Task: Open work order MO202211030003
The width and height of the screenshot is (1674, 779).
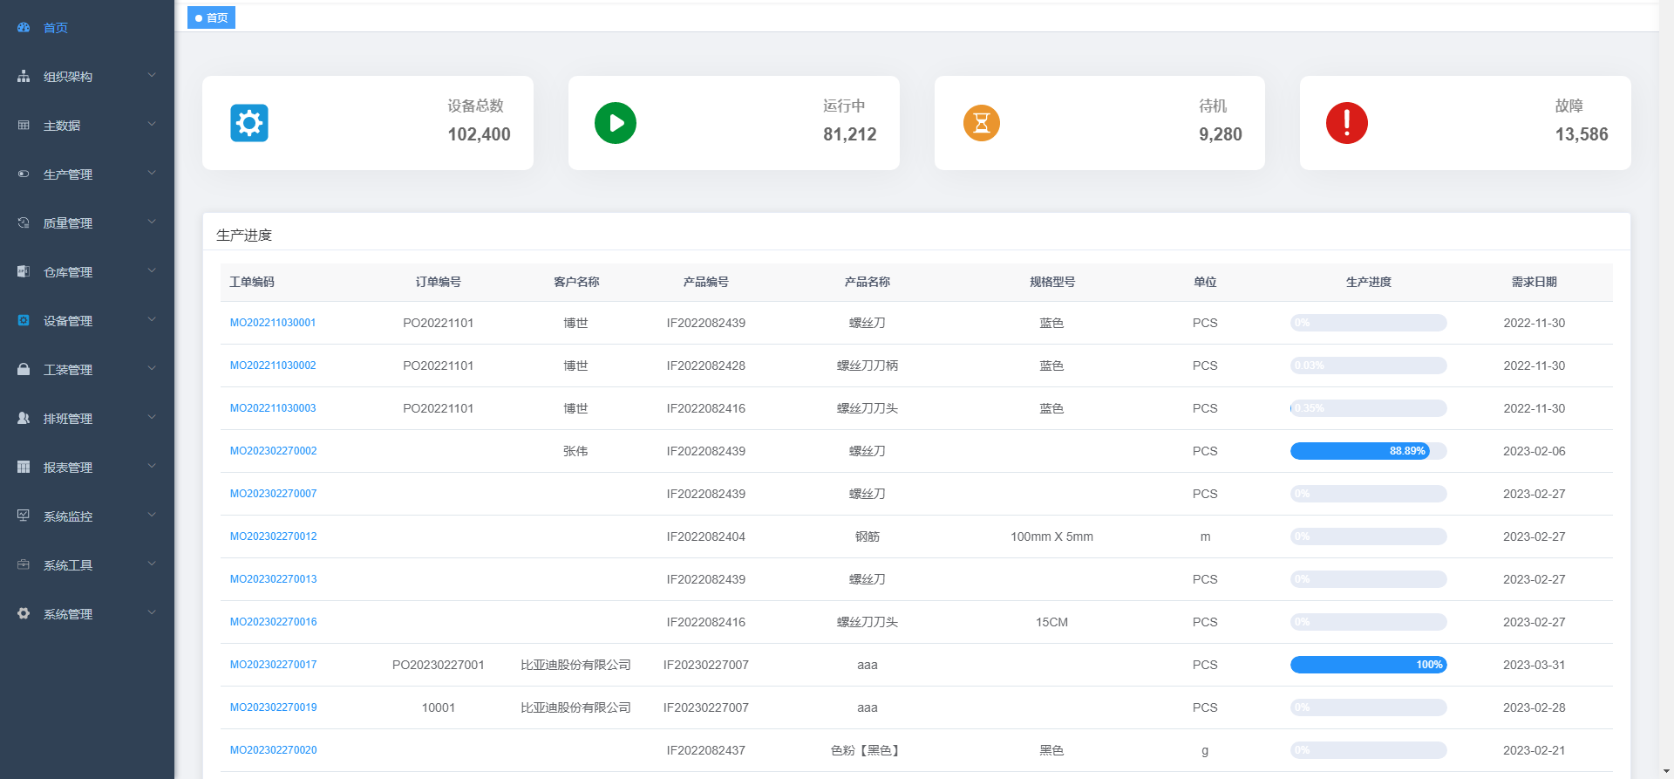Action: pyautogui.click(x=273, y=408)
